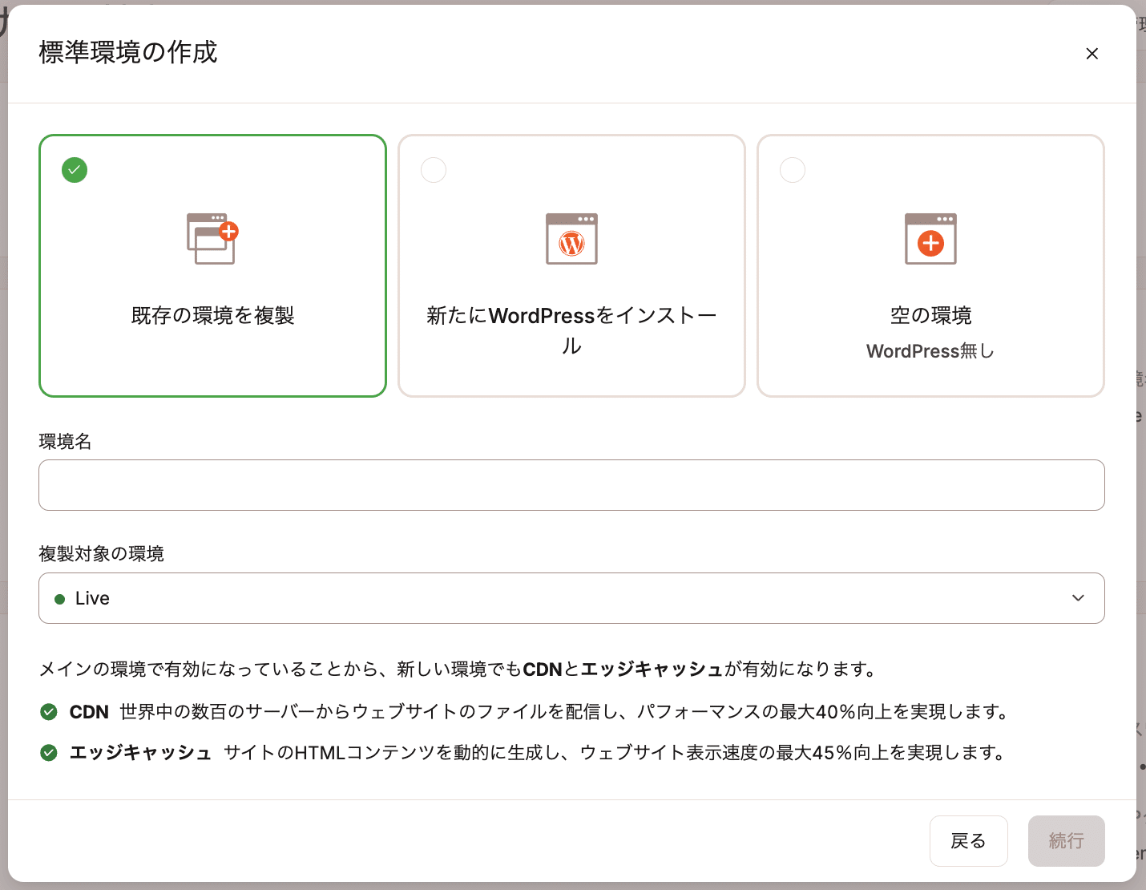Click the checkmark badge on the selected card
The width and height of the screenshot is (1146, 890).
coord(75,170)
